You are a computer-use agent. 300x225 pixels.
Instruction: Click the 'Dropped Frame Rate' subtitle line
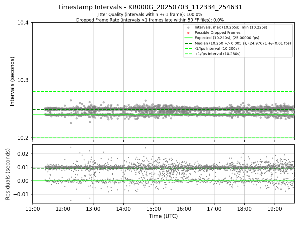tap(150, 20)
